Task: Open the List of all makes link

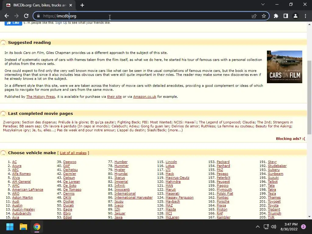Action: pyautogui.click(x=73, y=153)
